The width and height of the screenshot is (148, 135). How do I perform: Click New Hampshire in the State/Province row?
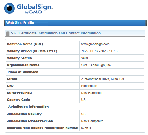[92, 93]
